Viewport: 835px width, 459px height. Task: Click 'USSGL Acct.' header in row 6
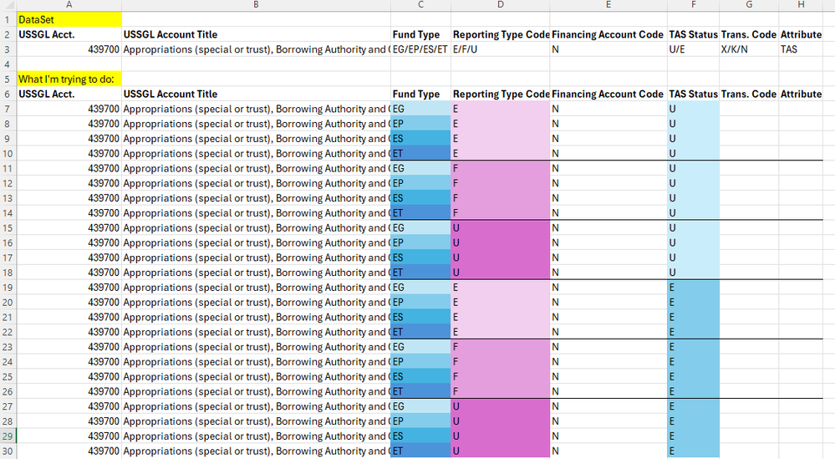point(69,94)
